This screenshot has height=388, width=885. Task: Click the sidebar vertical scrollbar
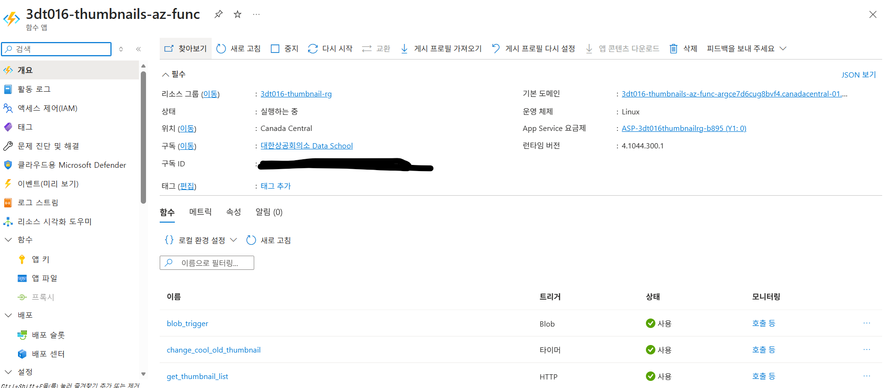coord(143,137)
